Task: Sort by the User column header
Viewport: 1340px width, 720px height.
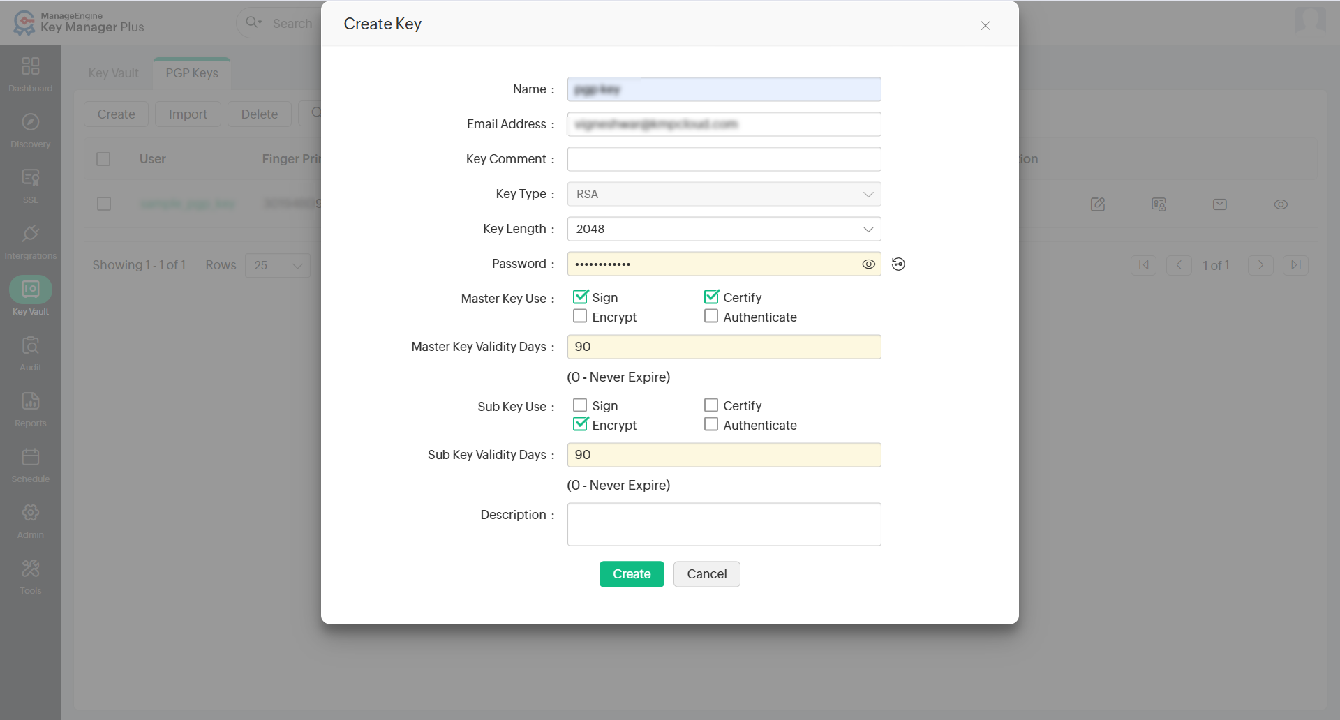Action: click(x=152, y=159)
